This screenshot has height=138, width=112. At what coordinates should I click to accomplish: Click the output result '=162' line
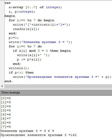click(x=39, y=135)
